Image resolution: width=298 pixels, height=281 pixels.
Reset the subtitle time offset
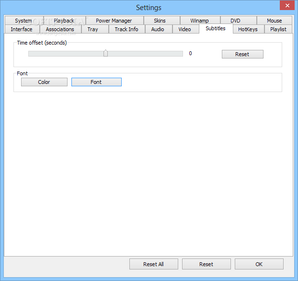tap(242, 54)
